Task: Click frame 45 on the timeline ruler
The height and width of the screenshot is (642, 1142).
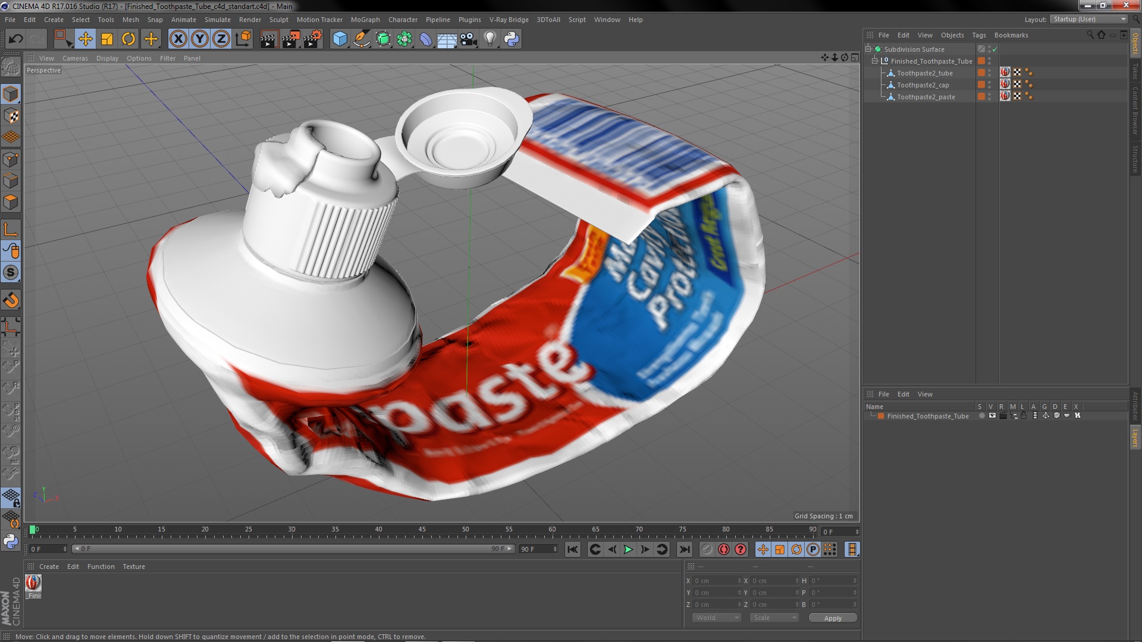Action: (x=422, y=530)
